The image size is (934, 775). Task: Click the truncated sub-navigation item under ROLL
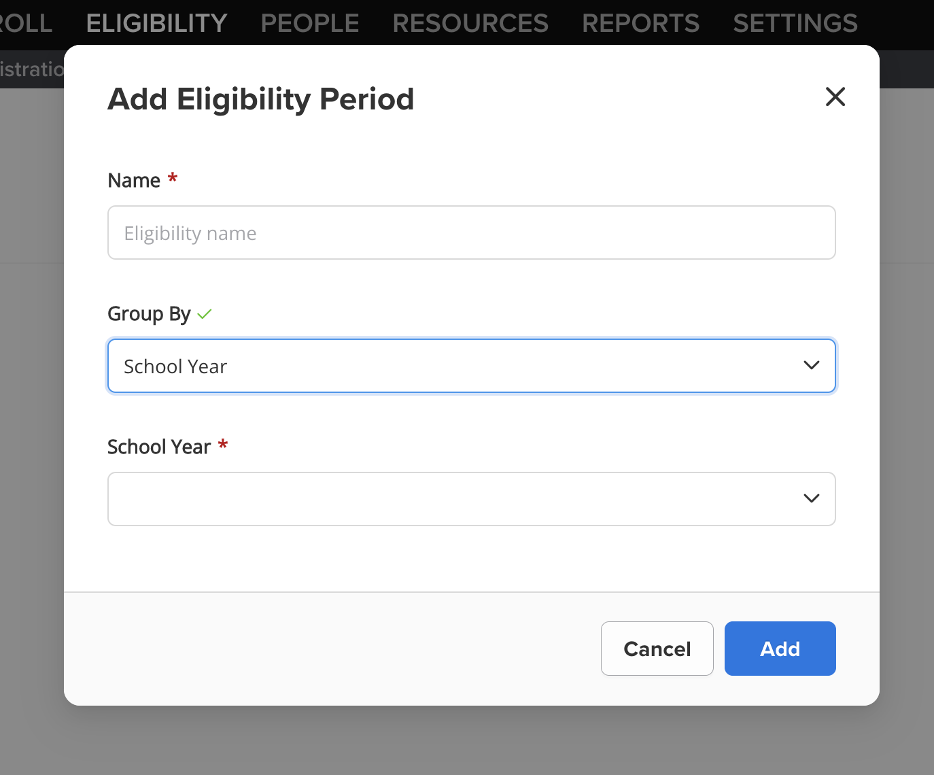[x=32, y=69]
